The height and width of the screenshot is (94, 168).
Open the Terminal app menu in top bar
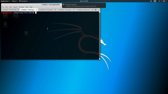click(x=23, y=1)
